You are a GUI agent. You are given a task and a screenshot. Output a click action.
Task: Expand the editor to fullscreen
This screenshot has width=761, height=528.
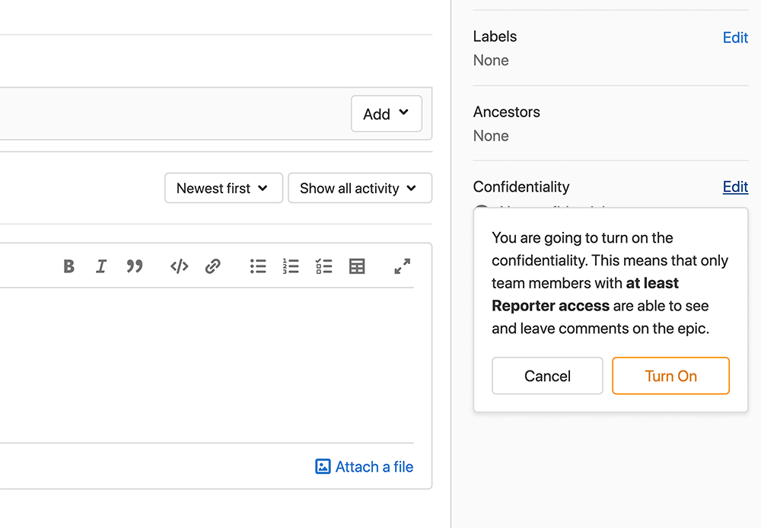[402, 266]
